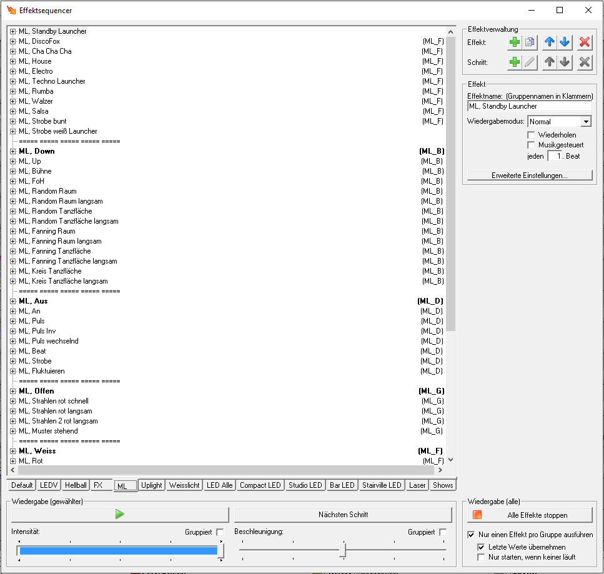Trigger Nächsten Schritt button
The height and width of the screenshot is (574, 604).
tap(342, 514)
